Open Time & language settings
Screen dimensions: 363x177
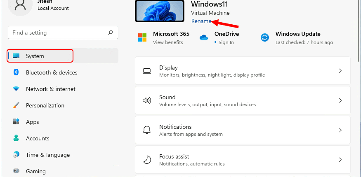tap(63, 155)
